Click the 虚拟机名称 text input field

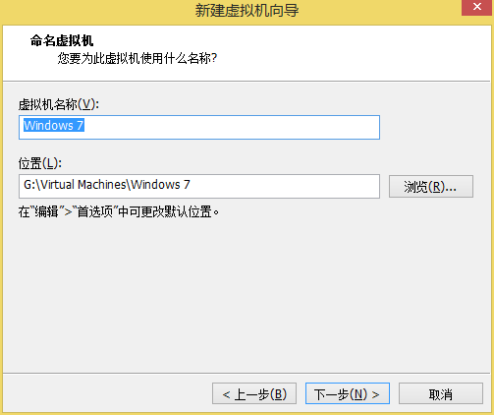click(199, 127)
